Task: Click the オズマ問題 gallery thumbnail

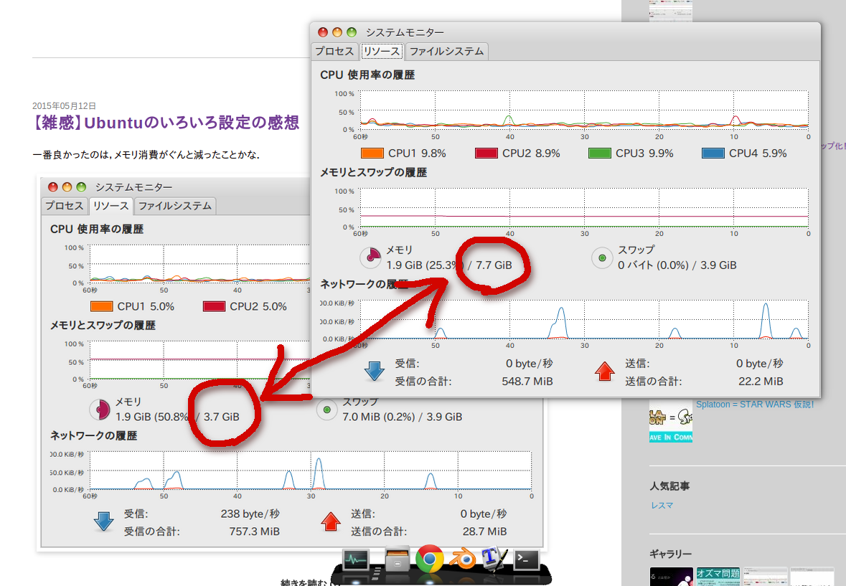Action: tap(718, 576)
